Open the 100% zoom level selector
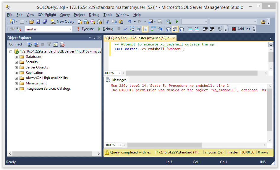 pyautogui.click(x=112, y=73)
